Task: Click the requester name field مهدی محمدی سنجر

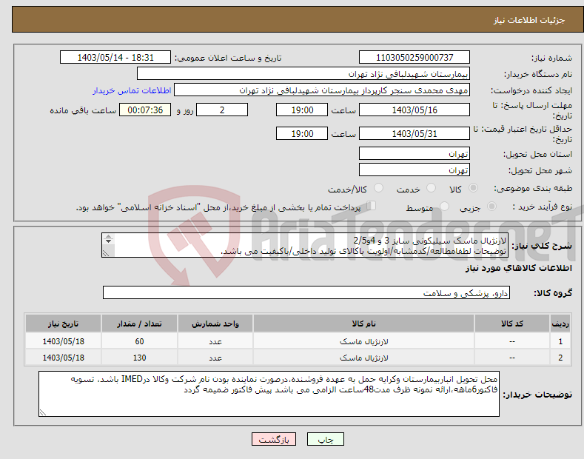Action: click(x=322, y=90)
